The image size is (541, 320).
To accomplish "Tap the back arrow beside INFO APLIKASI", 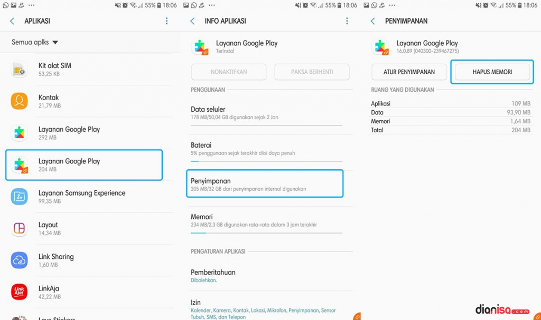I will click(x=192, y=22).
